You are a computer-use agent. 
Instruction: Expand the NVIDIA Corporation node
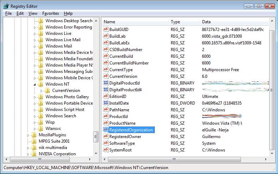coord(28,154)
